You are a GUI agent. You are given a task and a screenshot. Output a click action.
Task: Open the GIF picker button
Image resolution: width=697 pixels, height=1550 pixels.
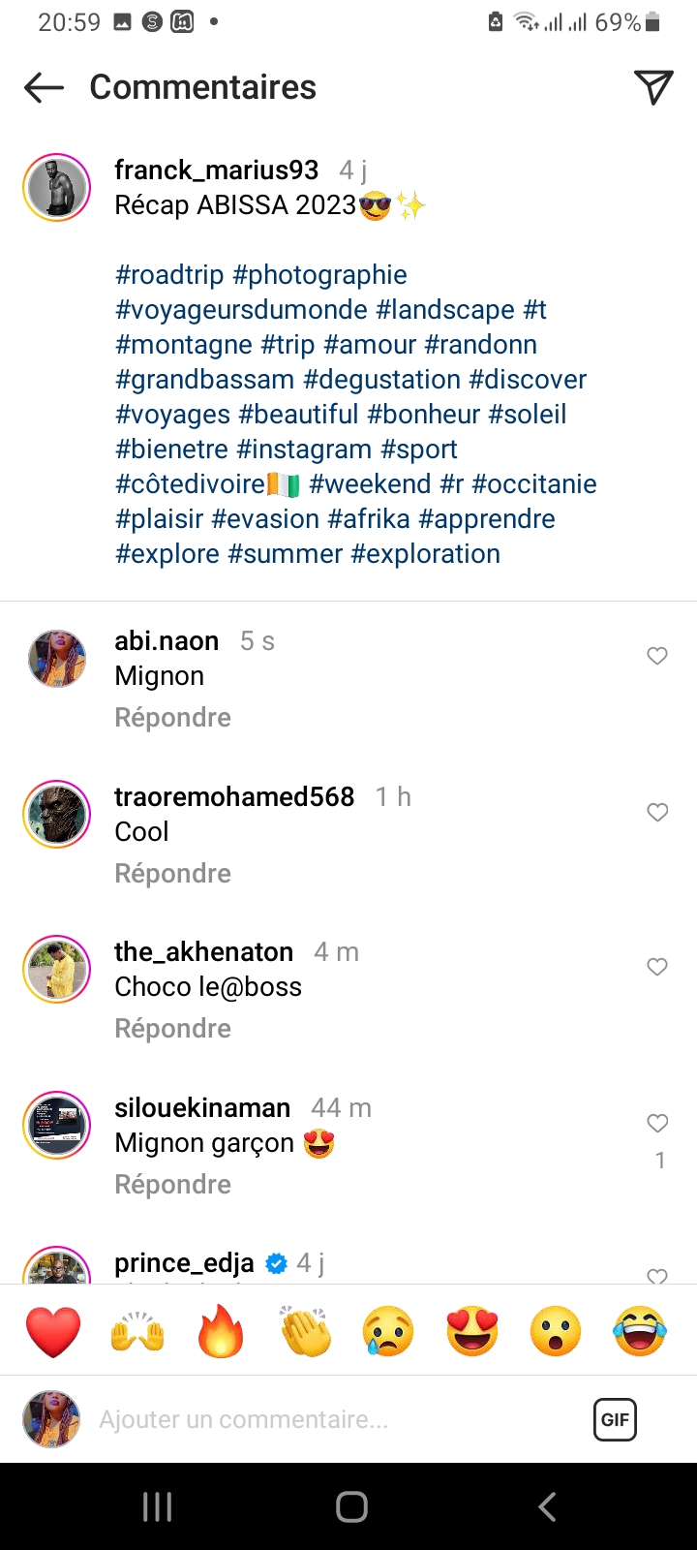[x=615, y=1420]
